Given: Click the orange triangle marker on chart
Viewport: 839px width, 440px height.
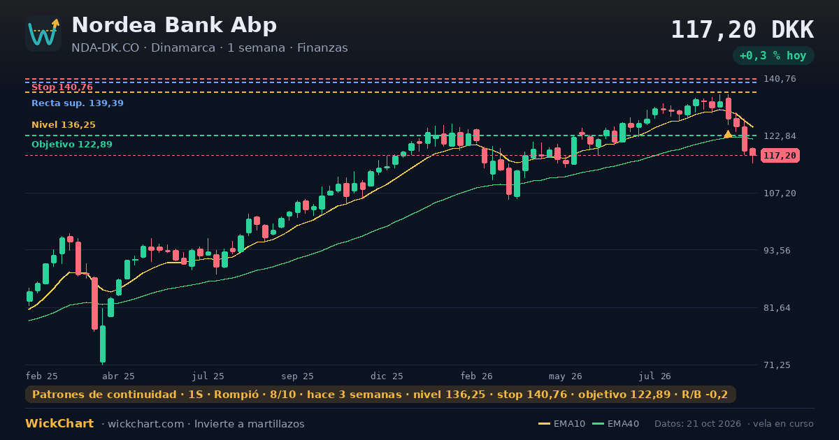Looking at the screenshot, I should (x=728, y=133).
